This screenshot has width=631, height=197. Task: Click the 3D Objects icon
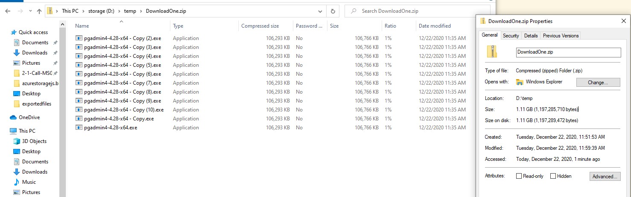point(17,141)
